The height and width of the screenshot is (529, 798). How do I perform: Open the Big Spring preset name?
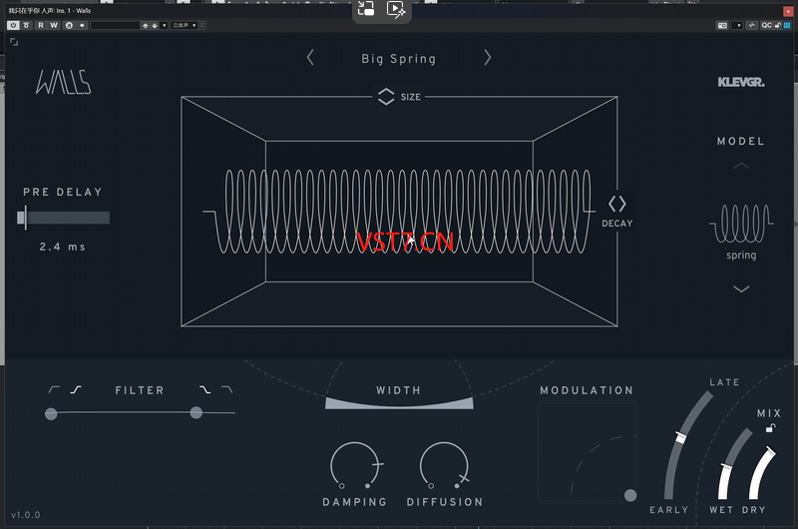398,59
